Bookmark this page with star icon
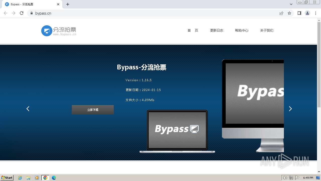The height and width of the screenshot is (181, 321). click(289, 13)
